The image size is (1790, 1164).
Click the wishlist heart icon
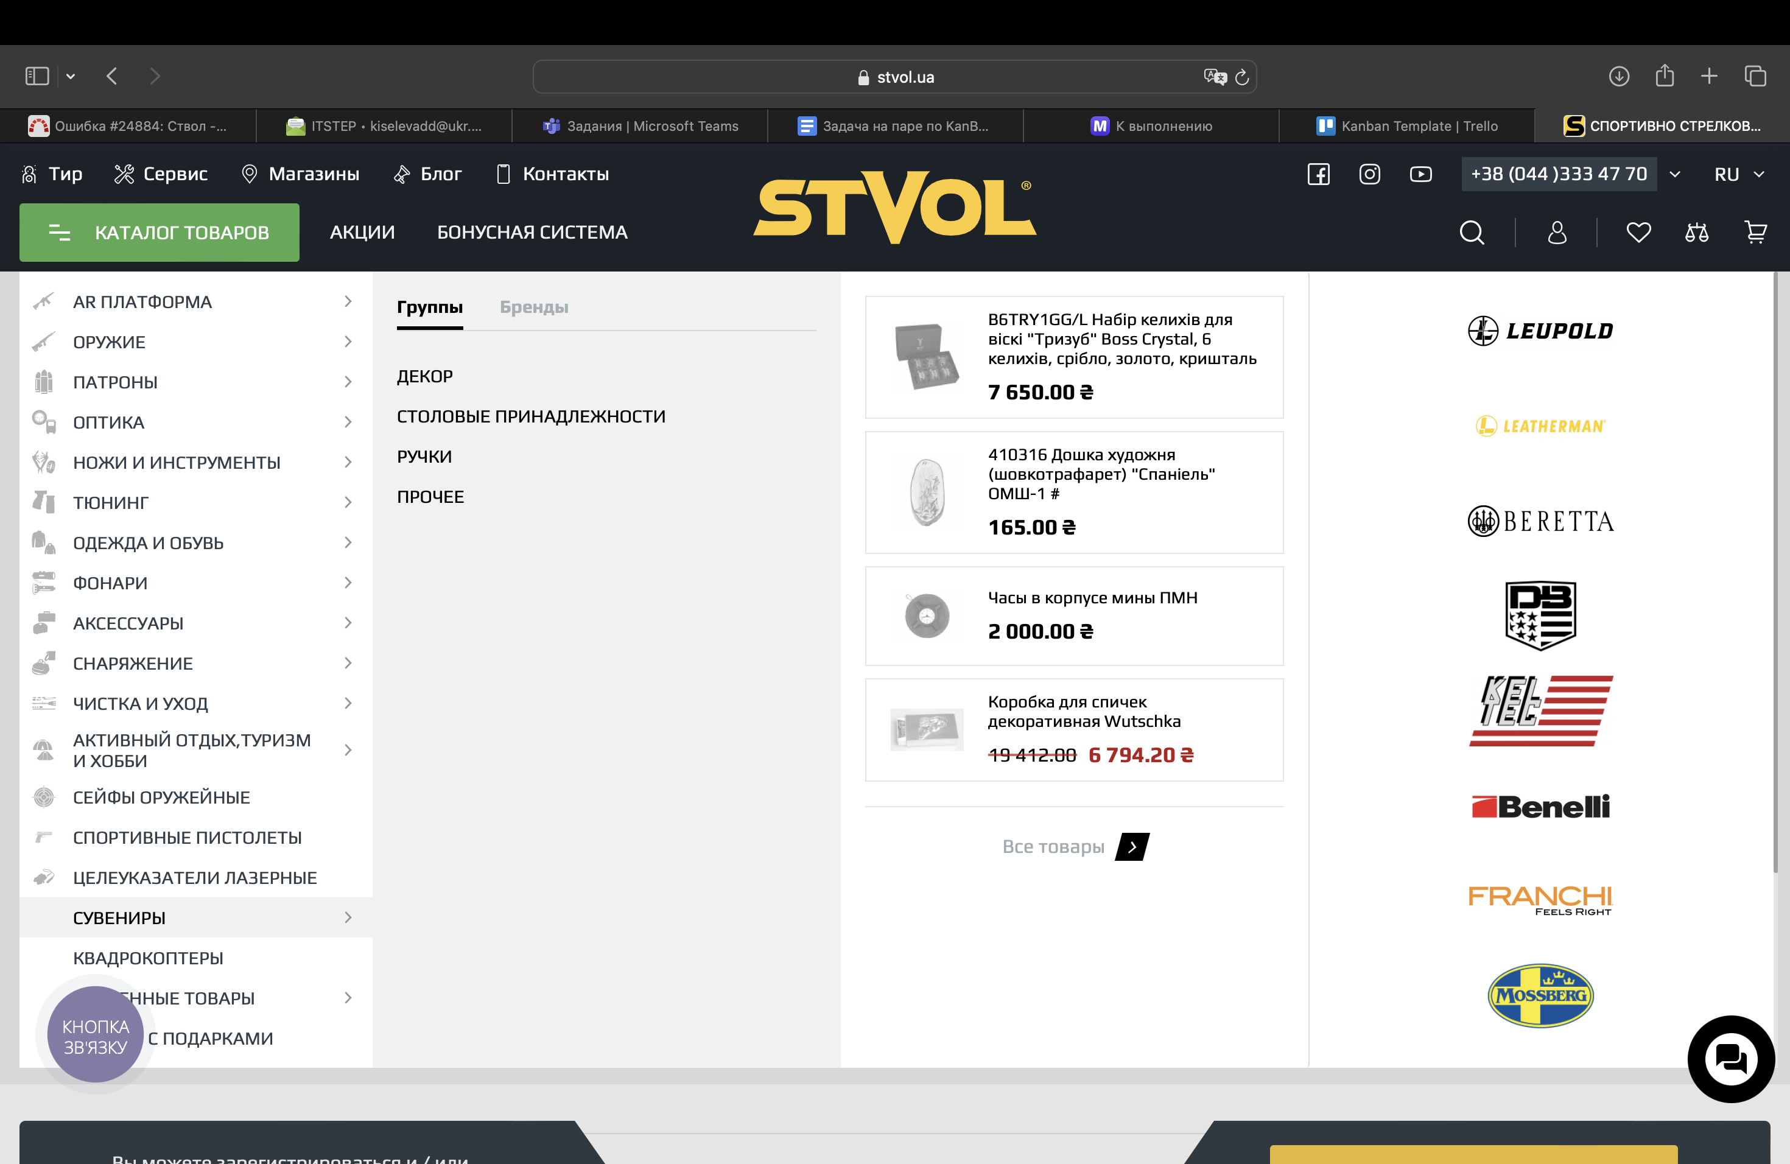coord(1638,233)
